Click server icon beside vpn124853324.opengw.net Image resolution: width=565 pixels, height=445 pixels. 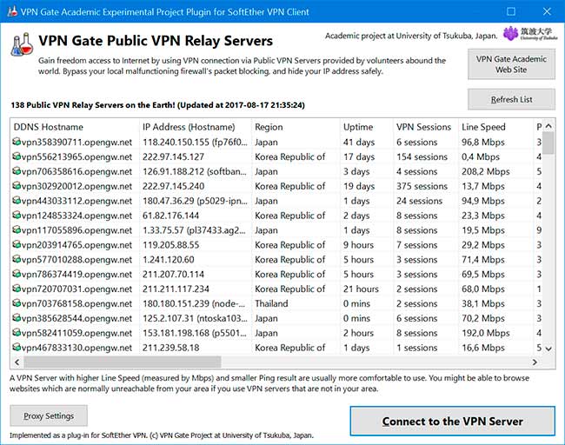click(17, 216)
